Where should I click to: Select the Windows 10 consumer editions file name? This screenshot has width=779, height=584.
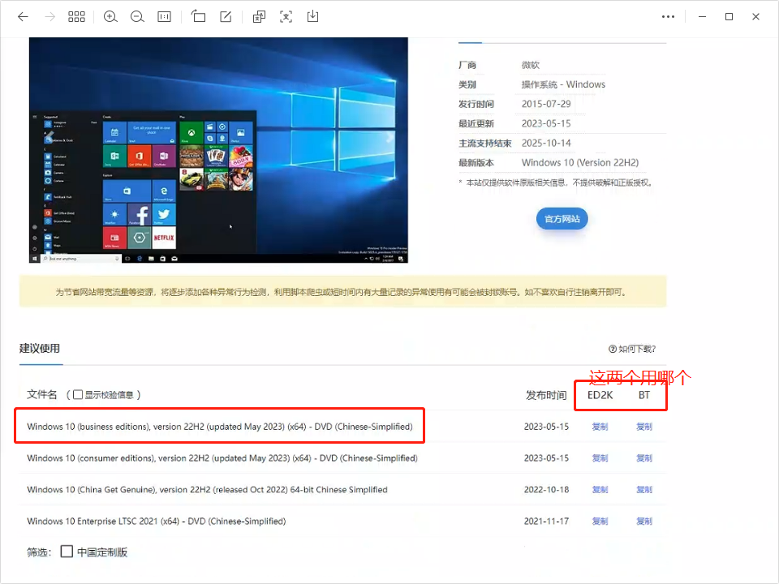(222, 458)
